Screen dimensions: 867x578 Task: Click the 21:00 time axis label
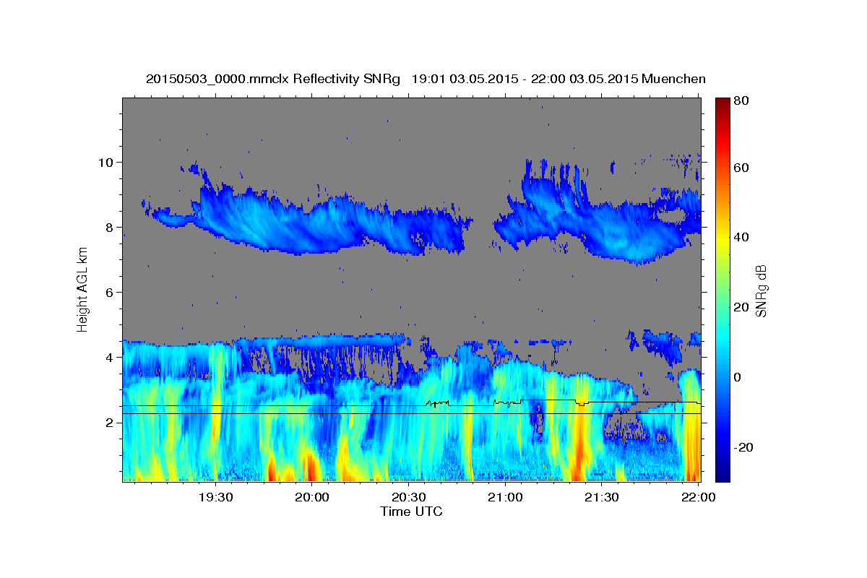pyautogui.click(x=505, y=497)
